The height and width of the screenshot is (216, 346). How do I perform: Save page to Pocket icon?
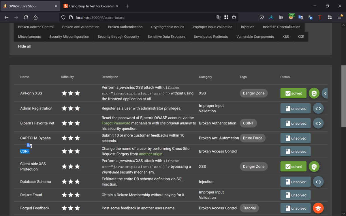tap(262, 17)
